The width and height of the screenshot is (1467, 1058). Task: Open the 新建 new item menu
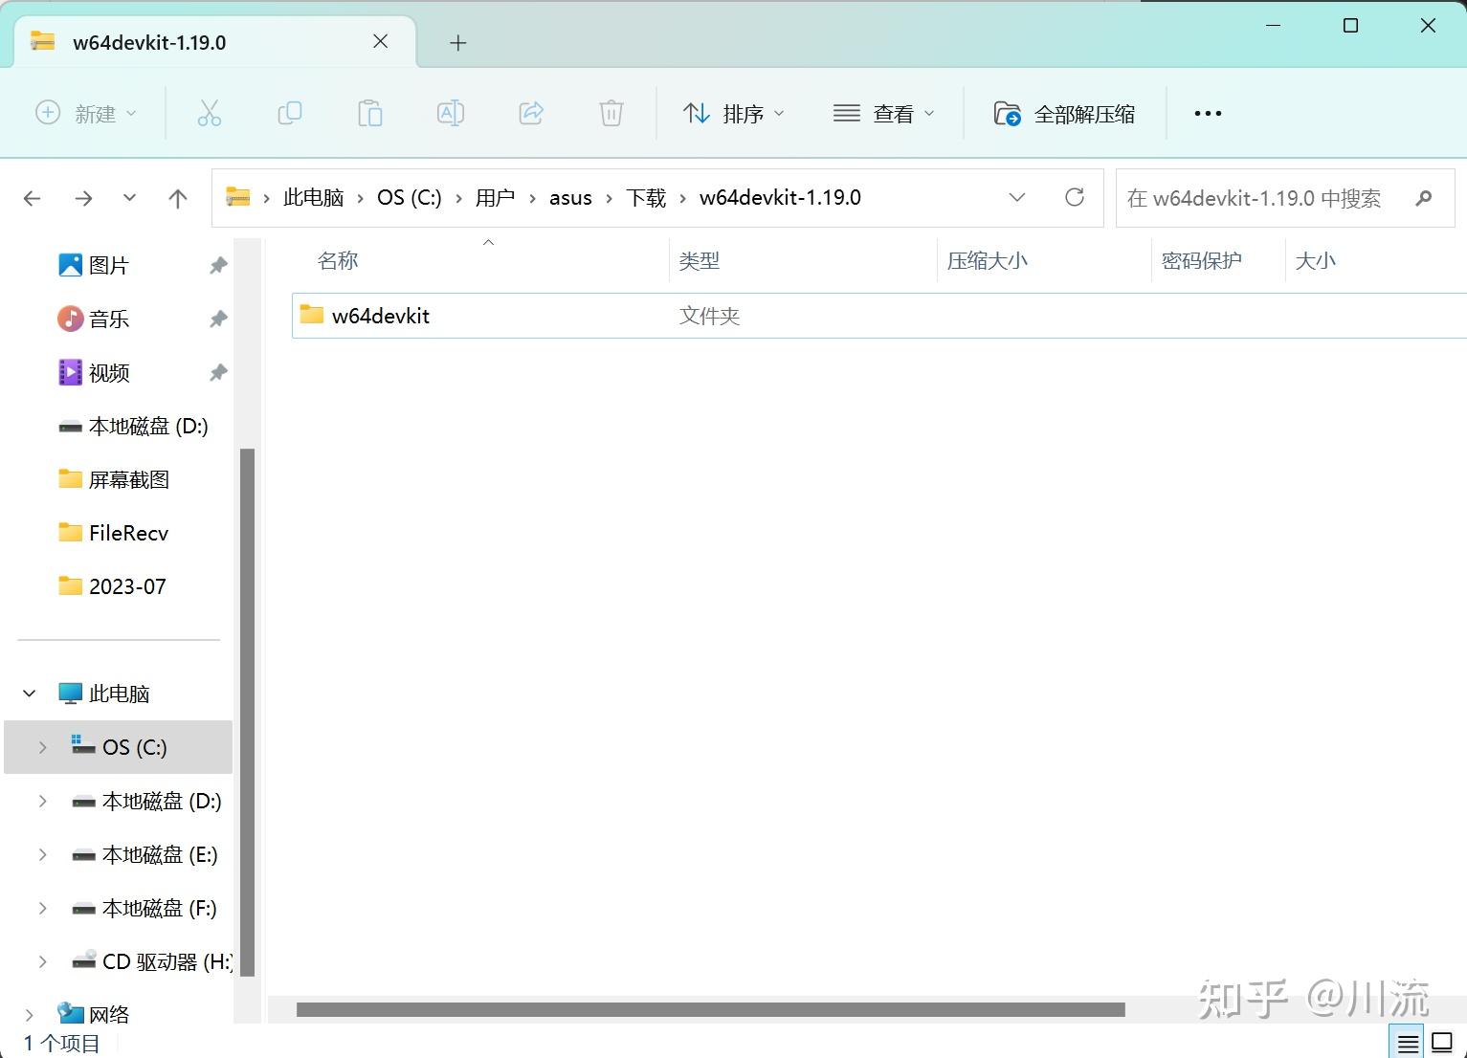pos(86,114)
